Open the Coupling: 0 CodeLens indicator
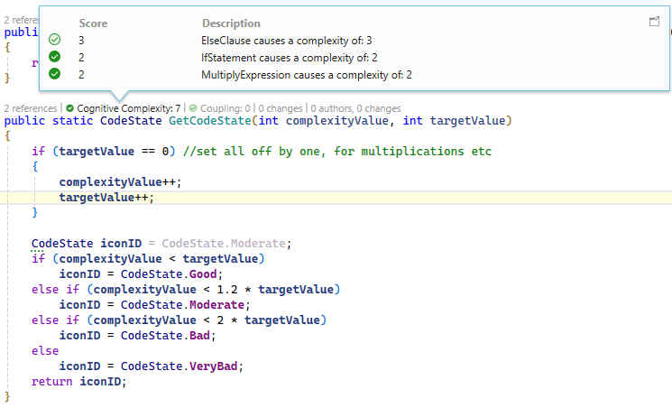Image resolution: width=672 pixels, height=408 pixels. click(225, 108)
